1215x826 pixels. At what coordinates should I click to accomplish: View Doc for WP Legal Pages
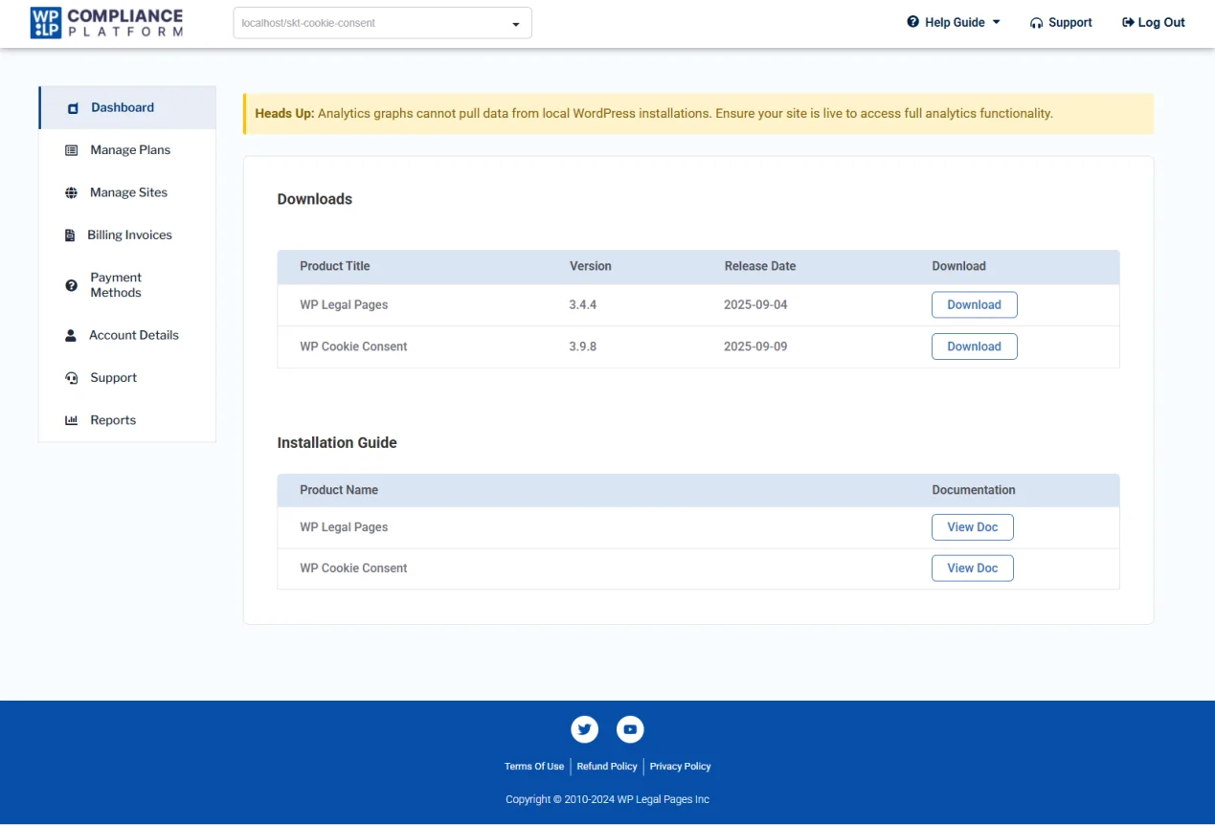(x=972, y=527)
